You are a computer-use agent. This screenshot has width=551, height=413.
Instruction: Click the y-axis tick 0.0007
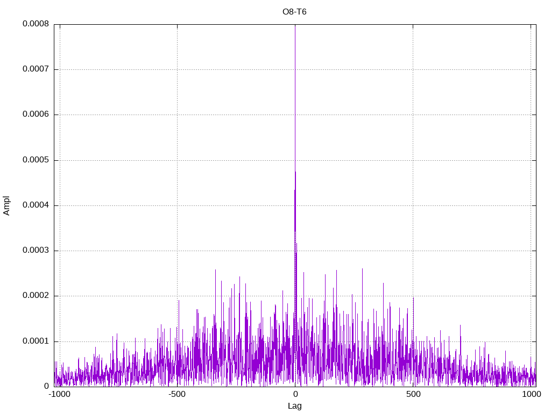[x=36, y=69]
